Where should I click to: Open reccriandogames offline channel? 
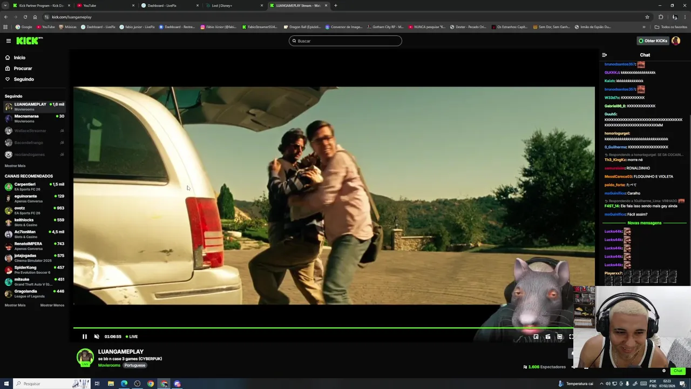click(35, 155)
